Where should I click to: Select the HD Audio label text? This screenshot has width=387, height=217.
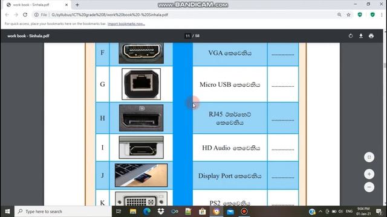coord(231,148)
